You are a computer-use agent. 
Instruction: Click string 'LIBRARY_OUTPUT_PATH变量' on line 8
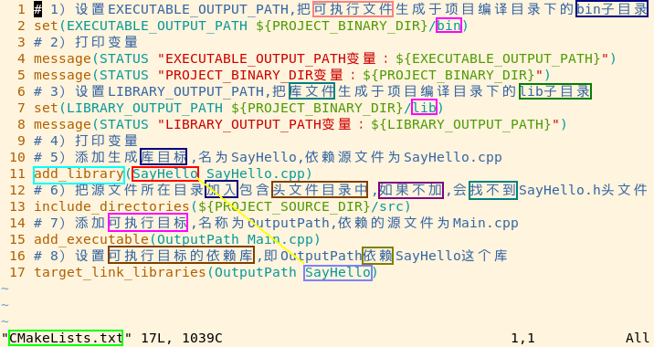[258, 124]
